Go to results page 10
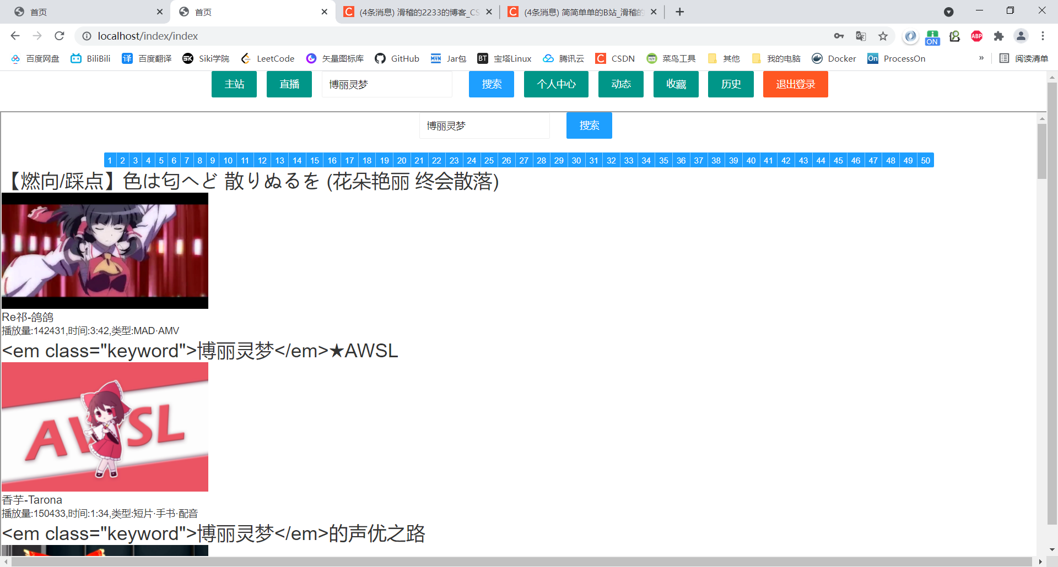The height and width of the screenshot is (567, 1058). (228, 160)
